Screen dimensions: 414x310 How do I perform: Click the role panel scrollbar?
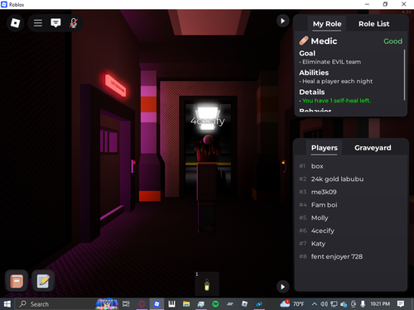[x=404, y=74]
